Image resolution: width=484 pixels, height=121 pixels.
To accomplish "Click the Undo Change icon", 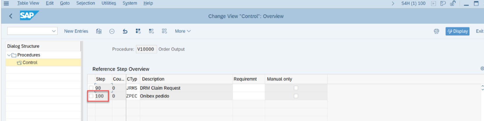I will [125, 31].
